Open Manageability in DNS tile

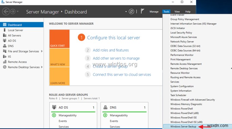pos(119,115)
